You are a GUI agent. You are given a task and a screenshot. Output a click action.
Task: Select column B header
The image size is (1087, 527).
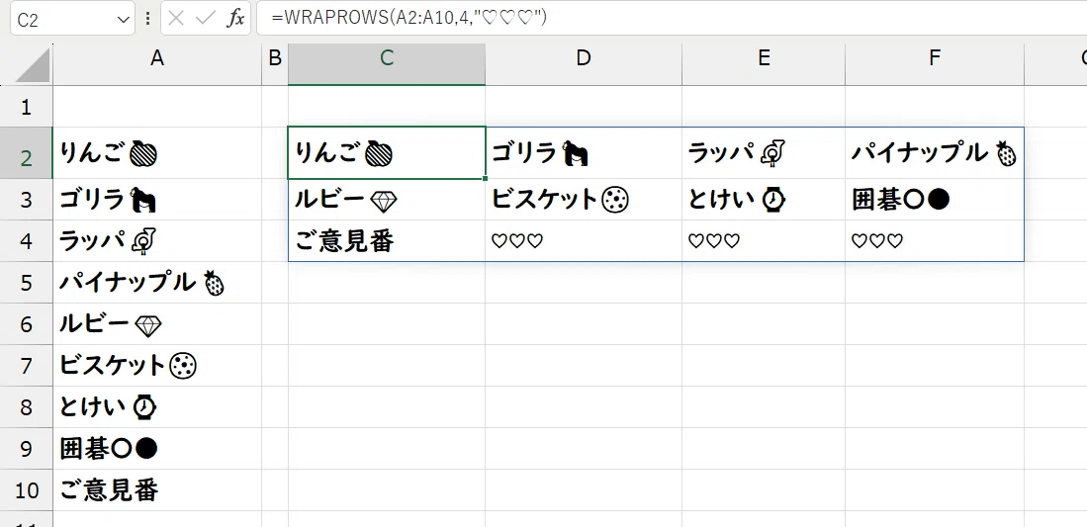pos(275,64)
